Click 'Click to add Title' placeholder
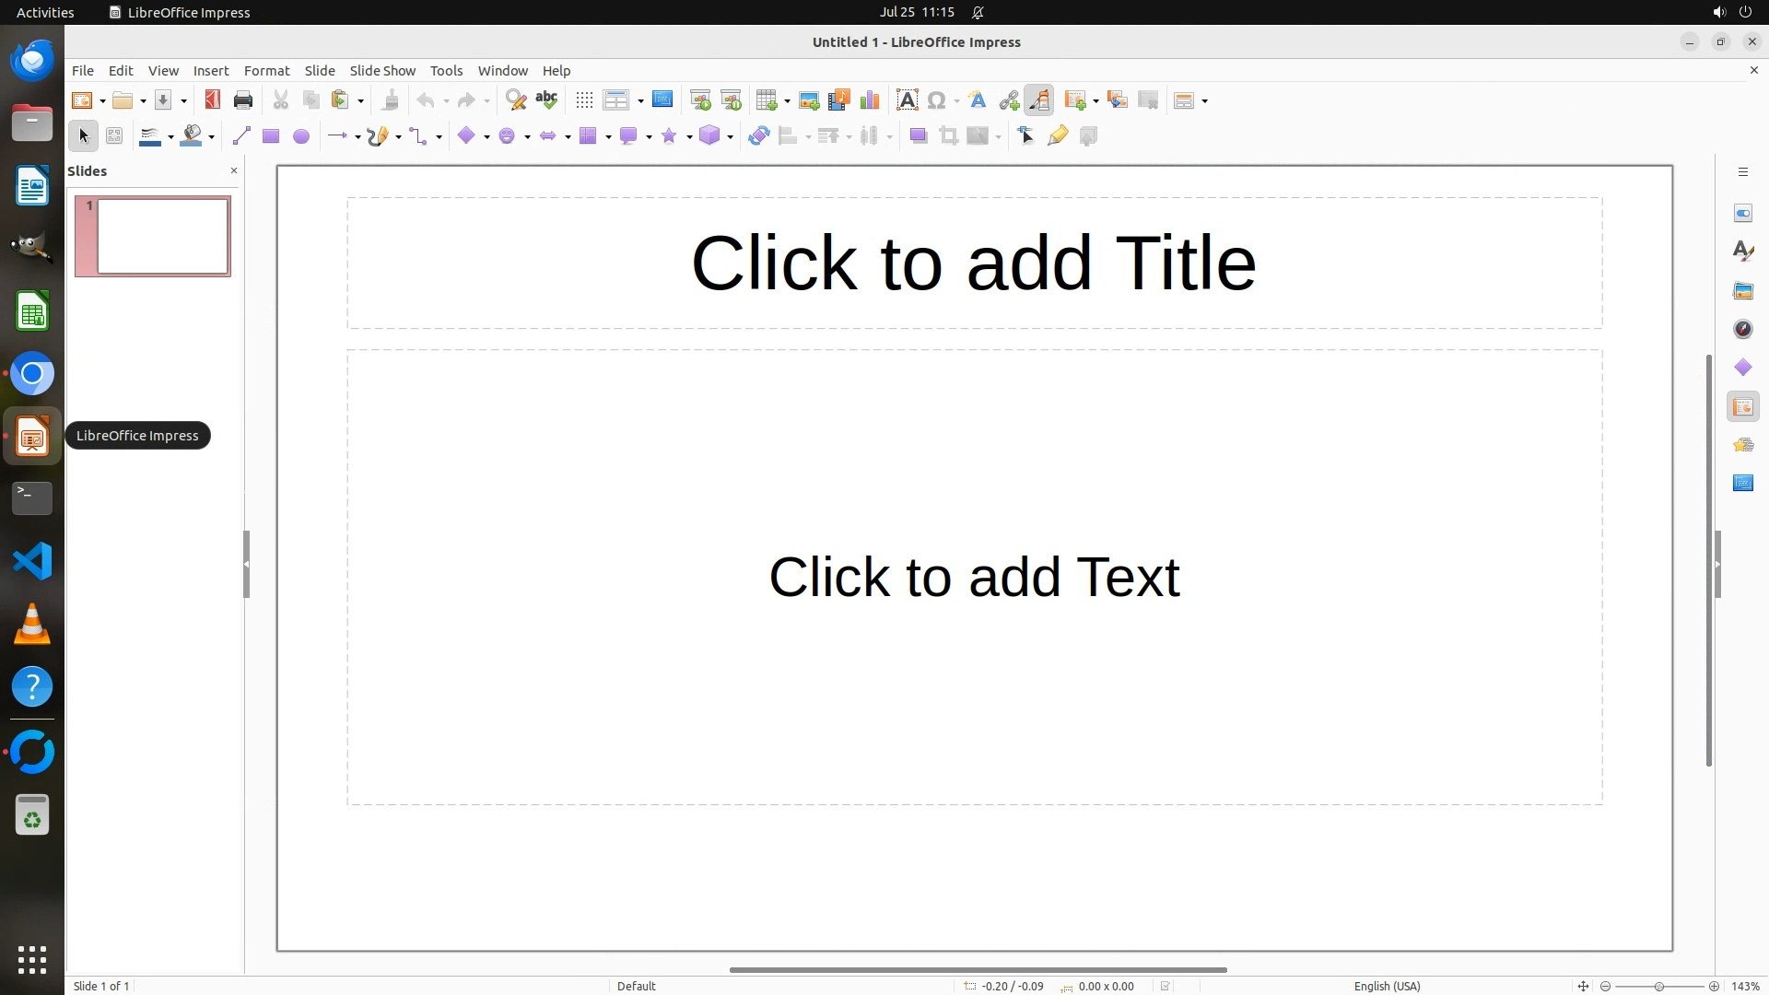 point(974,263)
